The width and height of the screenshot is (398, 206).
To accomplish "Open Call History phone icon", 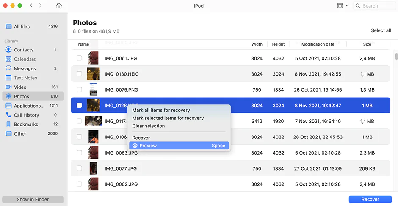I will pos(8,115).
